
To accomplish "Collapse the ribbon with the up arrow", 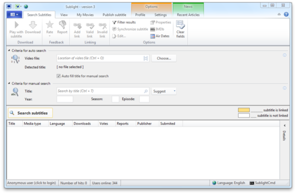I will (x=279, y=14).
